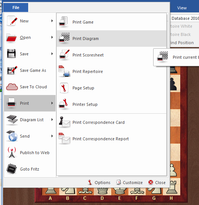Click the Goto Fritz chip icon

[x=12, y=169]
